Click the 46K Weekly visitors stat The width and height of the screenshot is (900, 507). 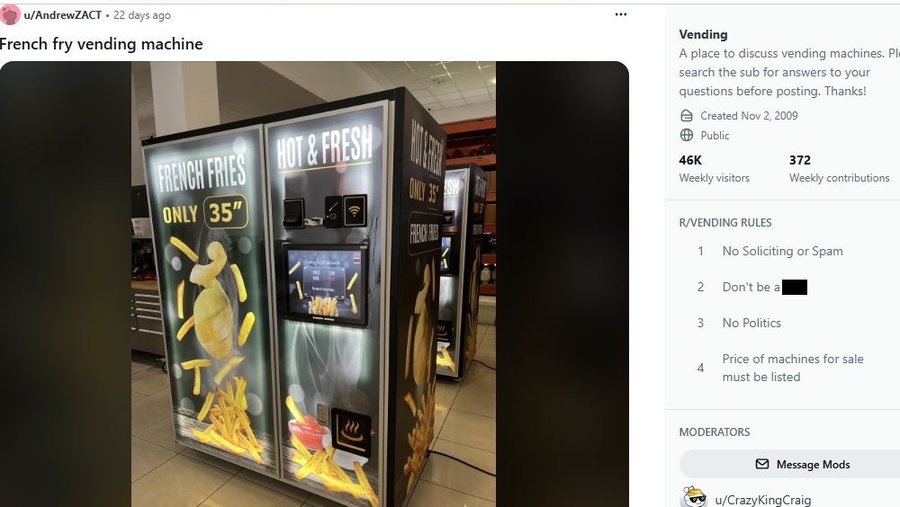coord(714,169)
